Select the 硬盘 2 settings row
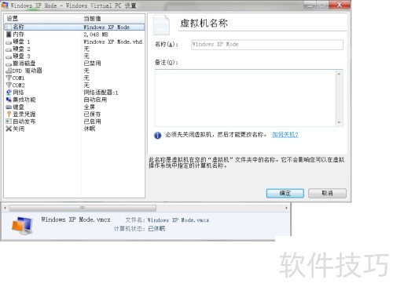Viewport: 393px width, 294px height. 75,49
